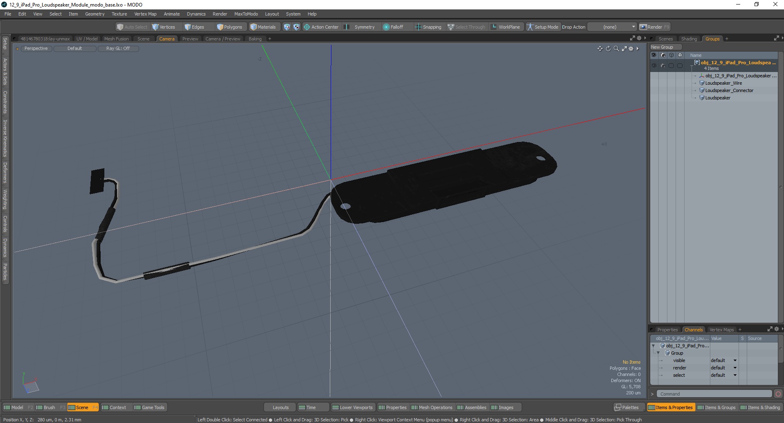Open the Default shading style menu
The width and height of the screenshot is (784, 423).
tap(75, 48)
